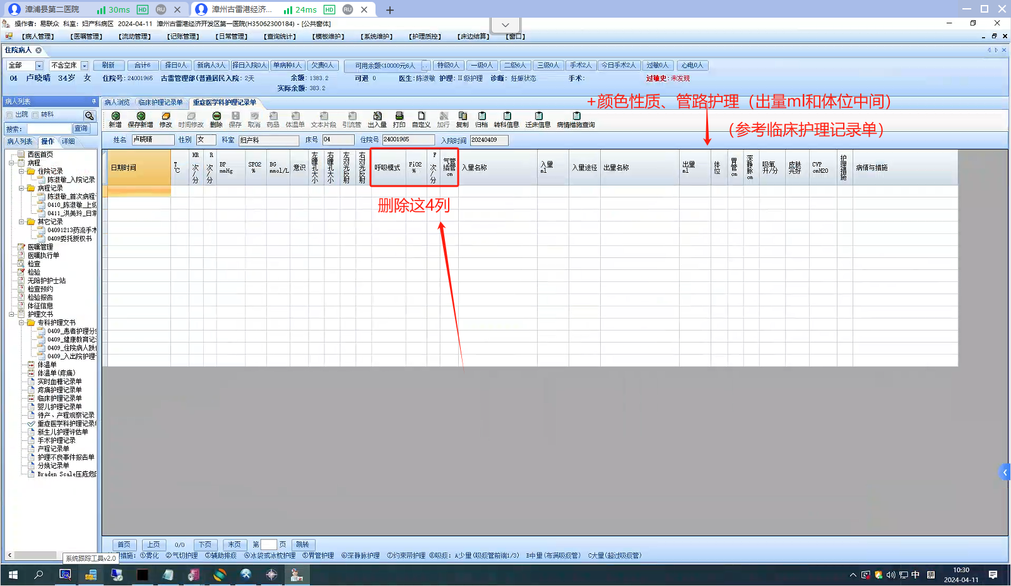The height and width of the screenshot is (586, 1011).
Task: Open the 全部 dropdown filter
Action: pos(39,66)
